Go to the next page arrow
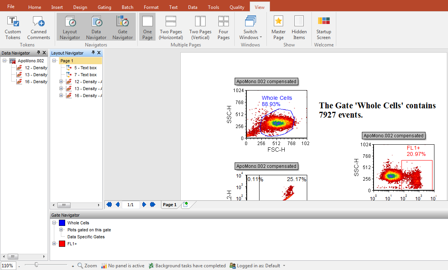Viewport: 448px width, 270px height. [x=144, y=205]
